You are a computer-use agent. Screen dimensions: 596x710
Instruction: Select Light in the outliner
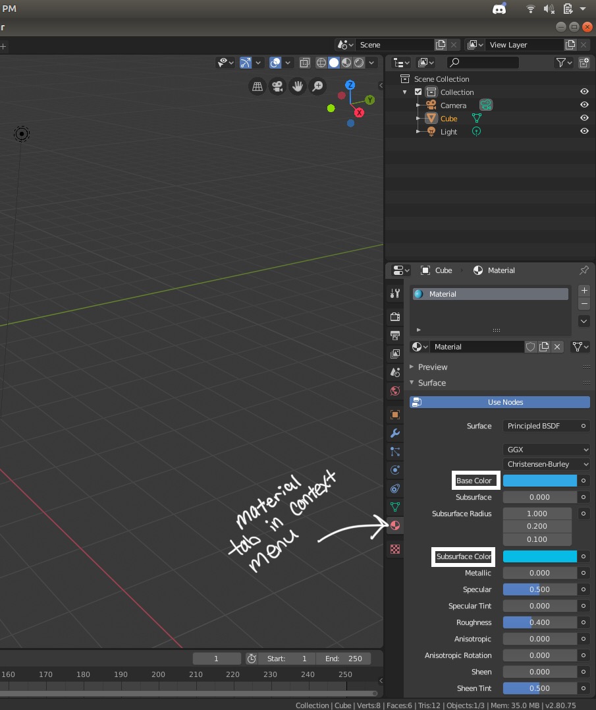(448, 132)
